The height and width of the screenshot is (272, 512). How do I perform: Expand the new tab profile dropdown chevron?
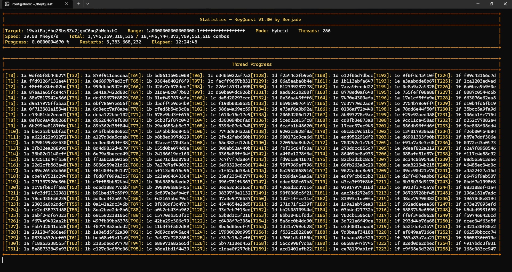[87, 4]
